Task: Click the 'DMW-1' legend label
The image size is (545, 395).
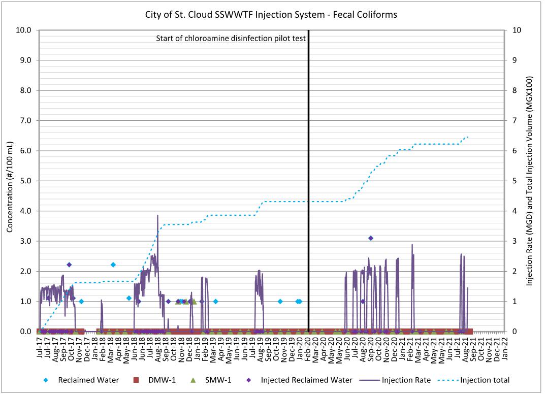Action: tap(162, 380)
